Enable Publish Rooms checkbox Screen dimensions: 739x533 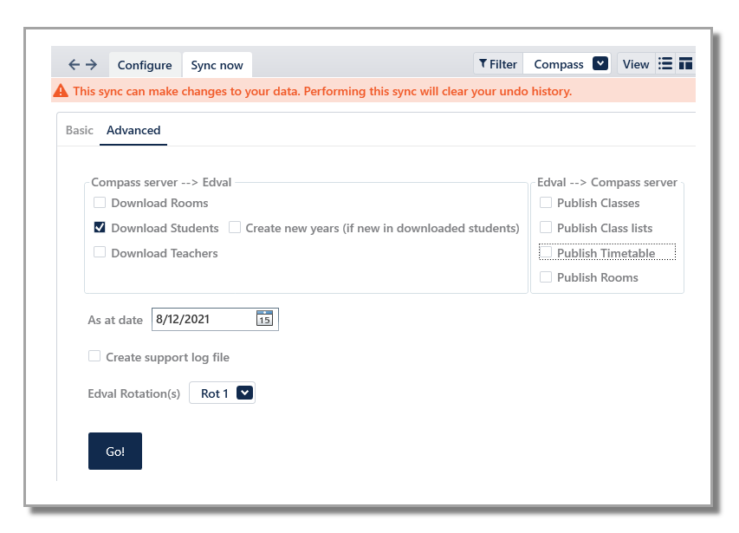546,277
